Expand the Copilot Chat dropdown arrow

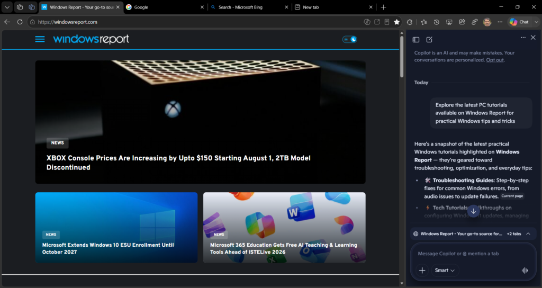(536, 22)
